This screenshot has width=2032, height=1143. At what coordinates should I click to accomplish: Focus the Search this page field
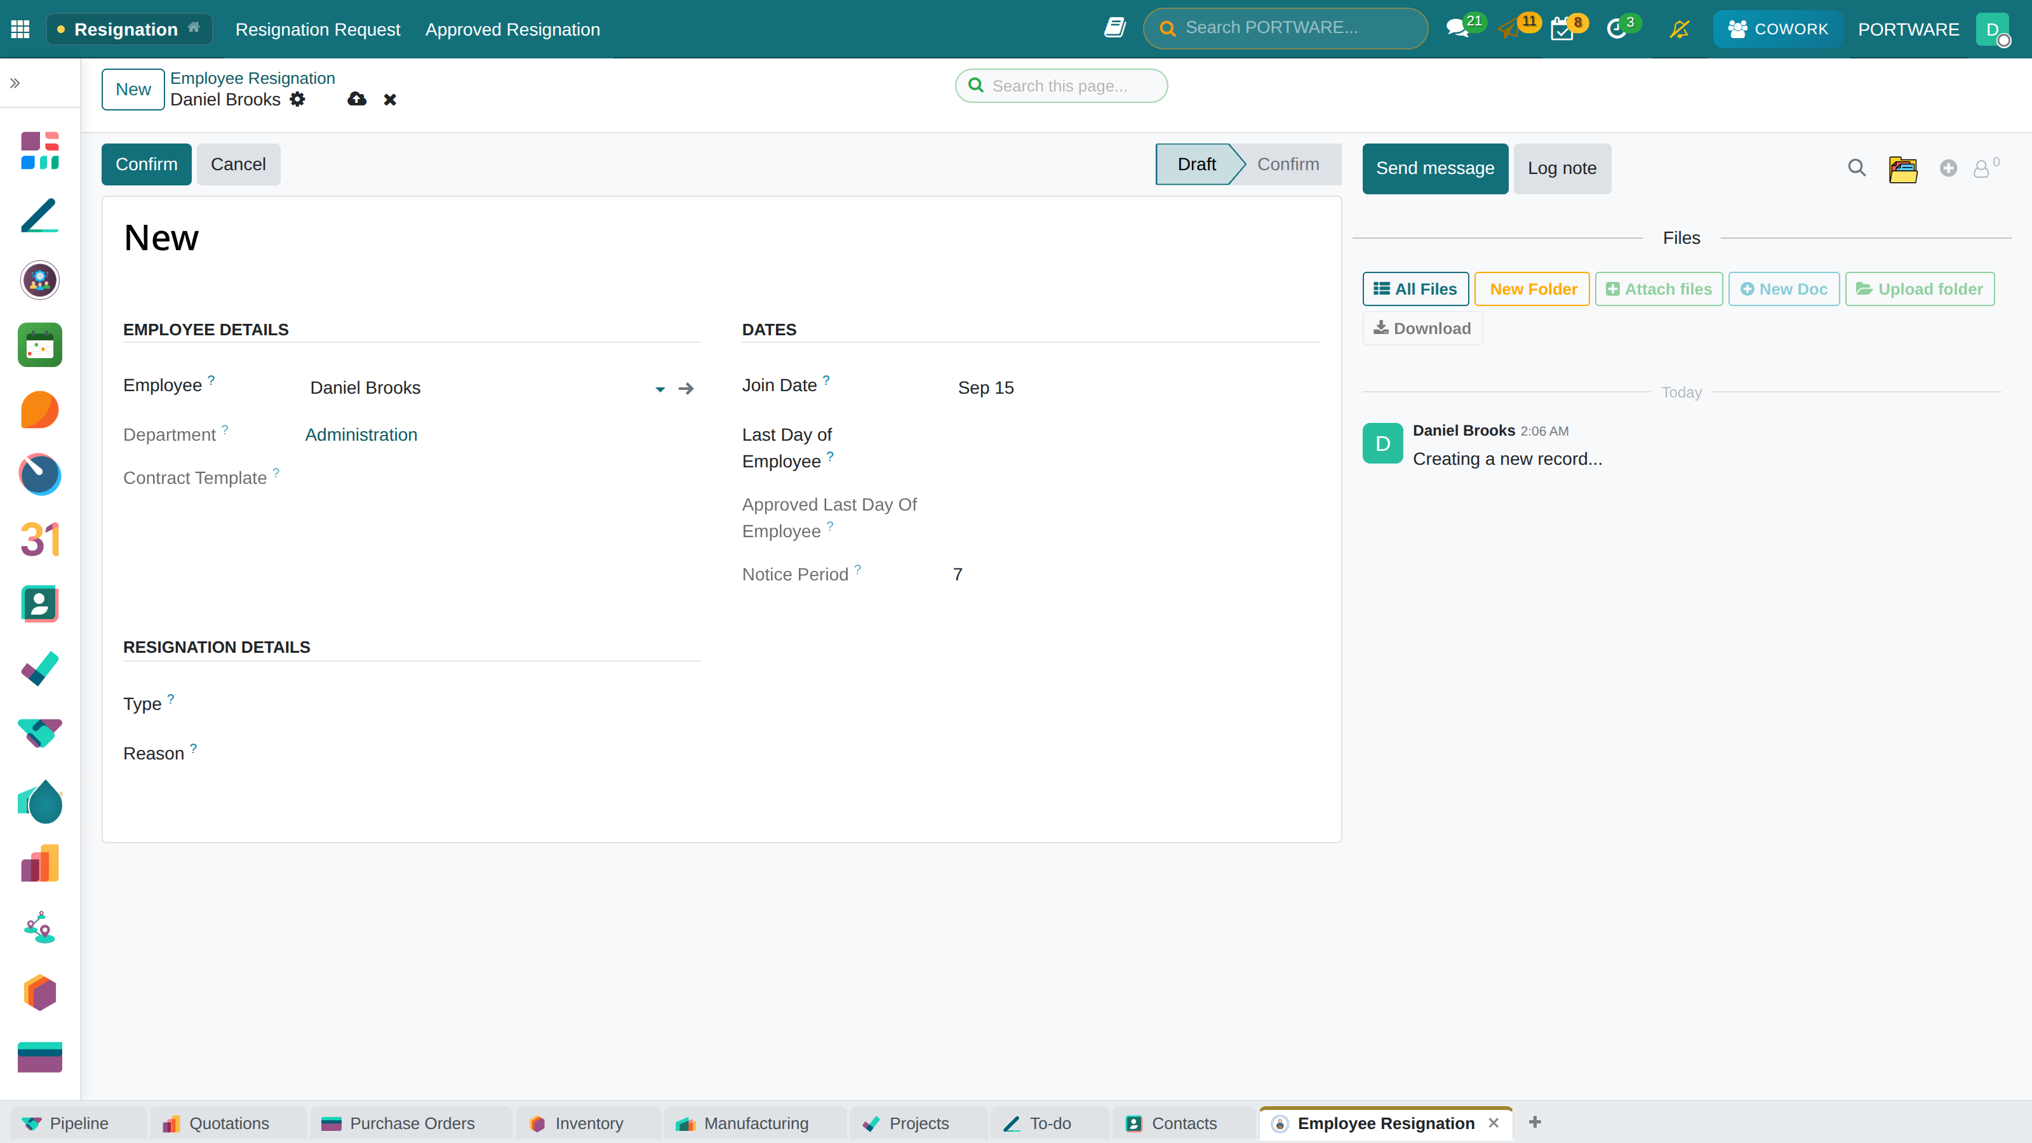click(1061, 85)
